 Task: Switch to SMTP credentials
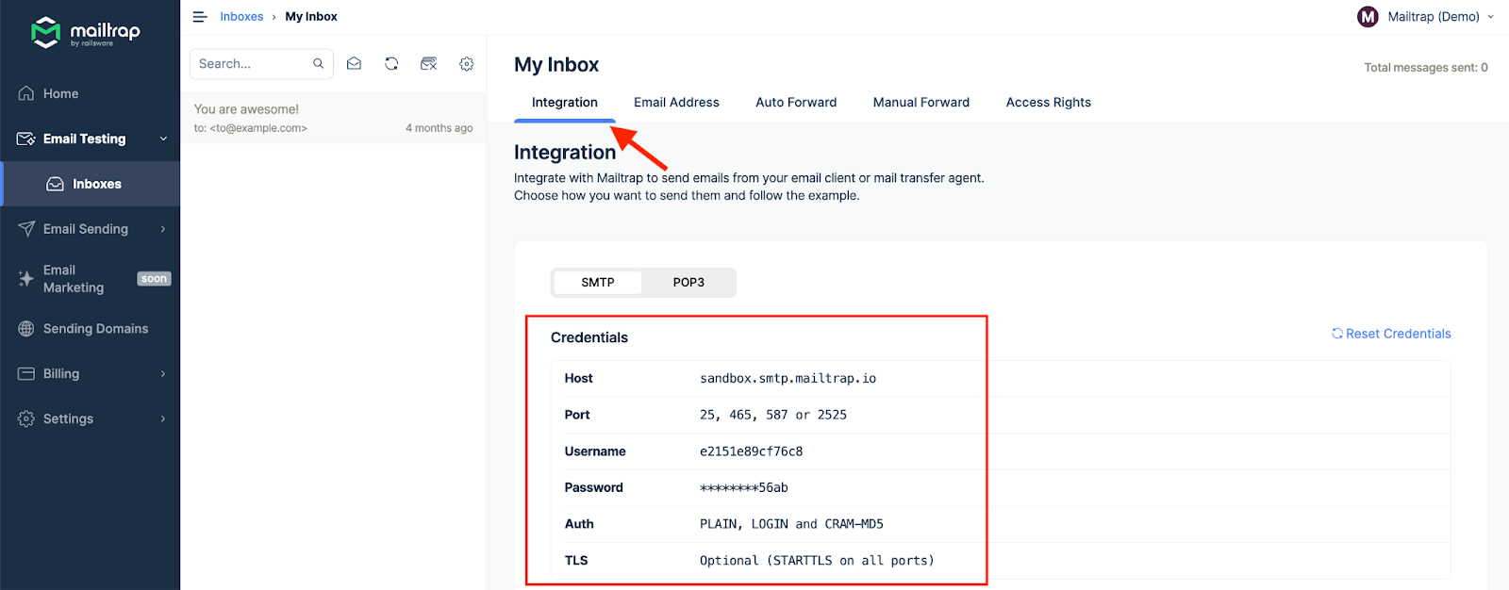598,283
